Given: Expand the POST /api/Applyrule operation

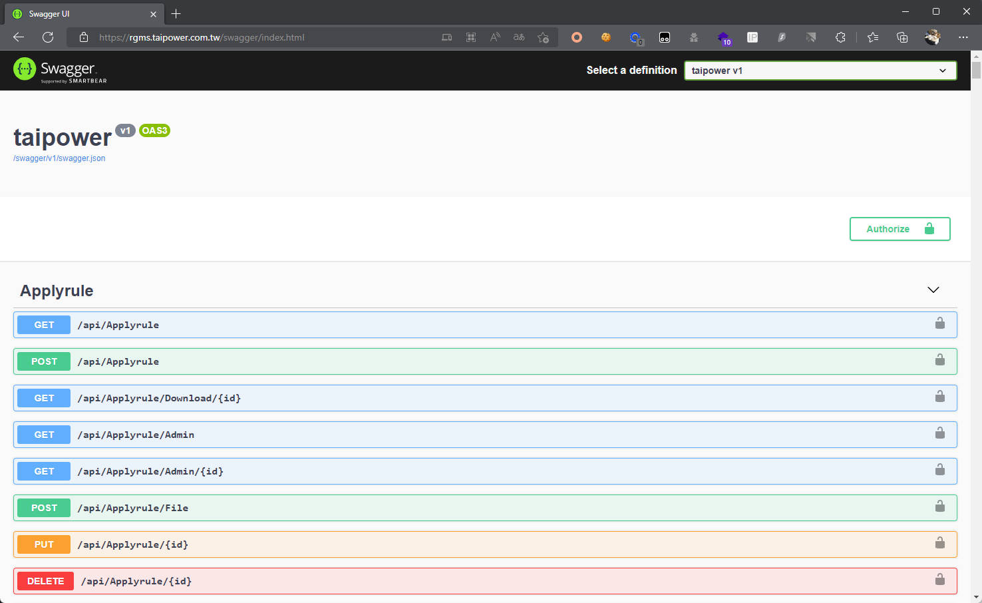Looking at the screenshot, I should tap(485, 361).
